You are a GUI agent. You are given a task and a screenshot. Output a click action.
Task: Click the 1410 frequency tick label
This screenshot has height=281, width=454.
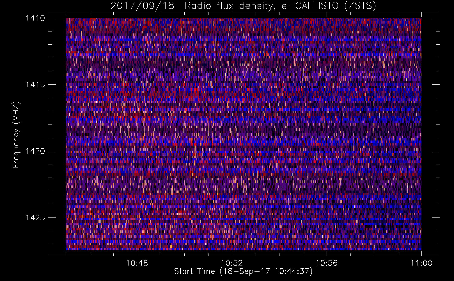coord(35,18)
